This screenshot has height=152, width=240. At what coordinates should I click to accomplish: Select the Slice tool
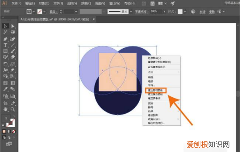(x=13, y=103)
